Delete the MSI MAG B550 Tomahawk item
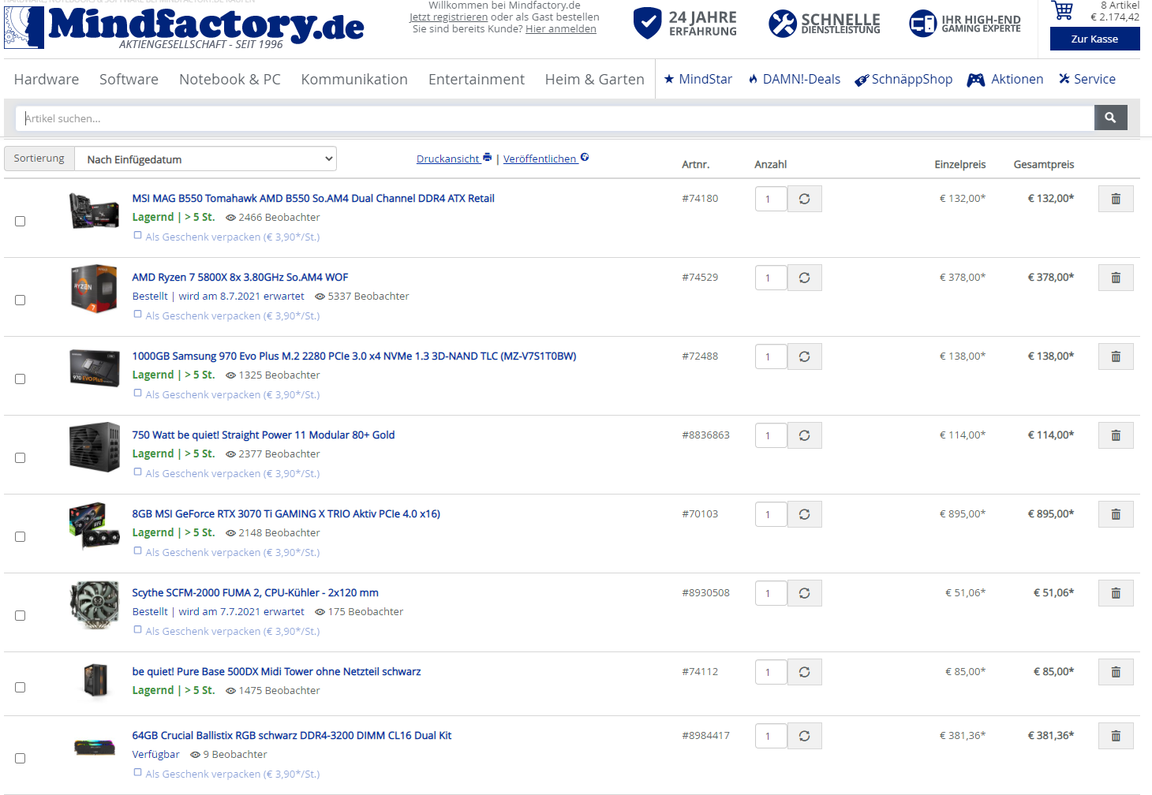This screenshot has height=795, width=1152. tap(1116, 199)
